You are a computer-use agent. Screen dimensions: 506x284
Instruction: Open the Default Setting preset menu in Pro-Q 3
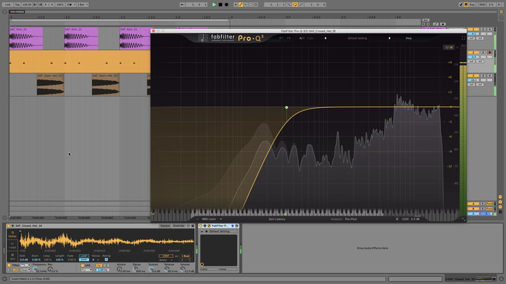[x=357, y=38]
